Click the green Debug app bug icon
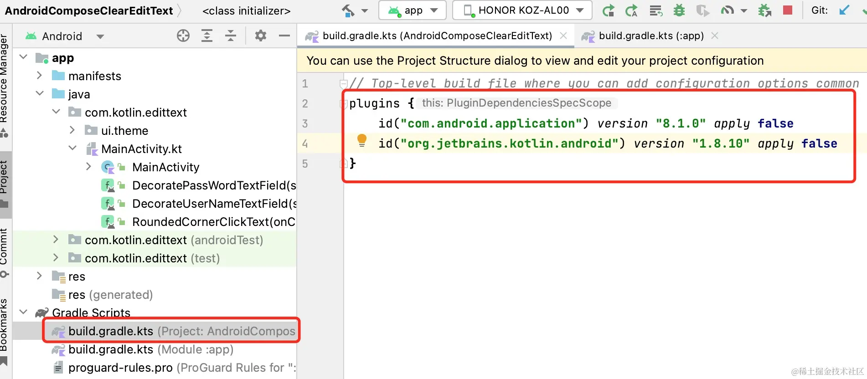This screenshot has height=379, width=867. (x=679, y=10)
